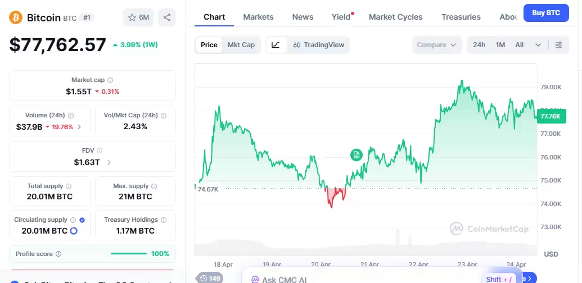The height and width of the screenshot is (283, 582).
Task: Expand the time range chevron dropdown
Action: pos(538,45)
